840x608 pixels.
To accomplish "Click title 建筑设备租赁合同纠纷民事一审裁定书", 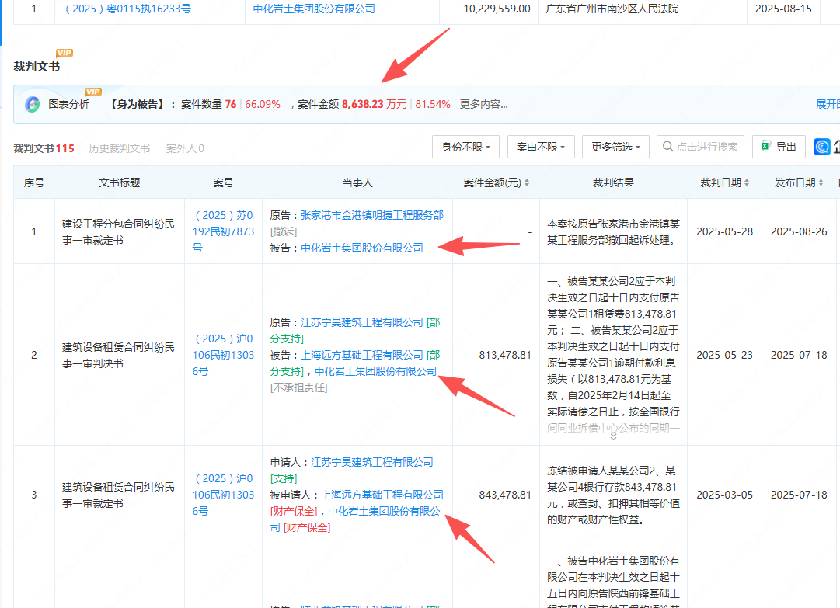I will 118,495.
